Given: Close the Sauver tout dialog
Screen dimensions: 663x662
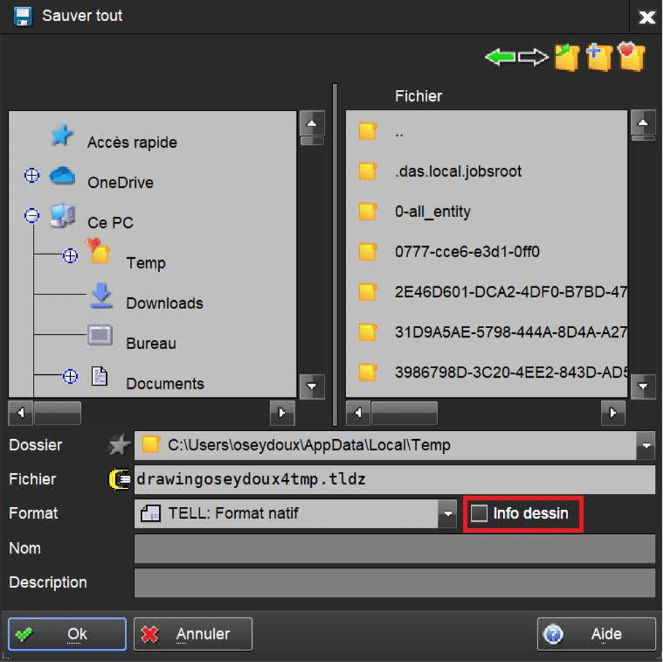Looking at the screenshot, I should [646, 17].
